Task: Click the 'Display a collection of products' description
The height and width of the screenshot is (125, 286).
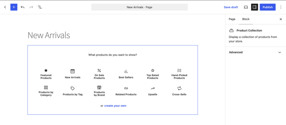Action: [x=253, y=39]
